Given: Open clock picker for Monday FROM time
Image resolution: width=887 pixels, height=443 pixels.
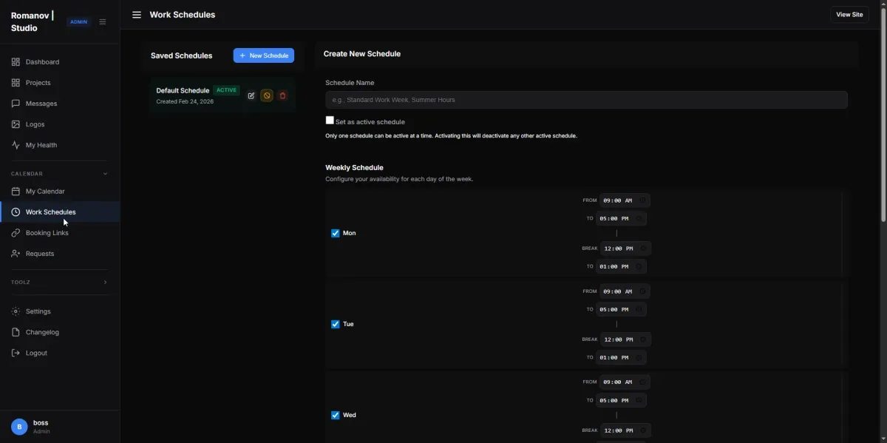Looking at the screenshot, I should point(643,200).
